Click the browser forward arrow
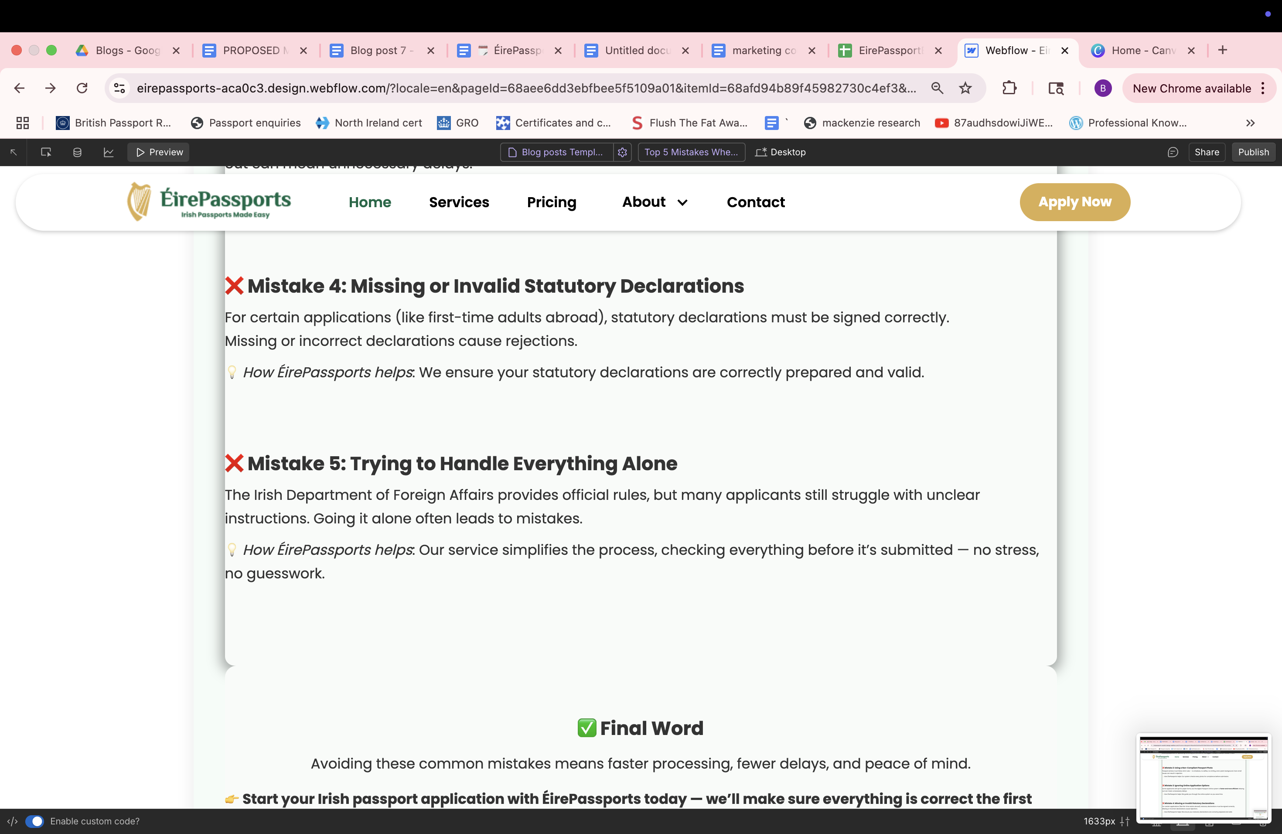The width and height of the screenshot is (1282, 834). point(50,88)
